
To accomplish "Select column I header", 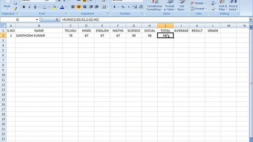I will (165, 26).
